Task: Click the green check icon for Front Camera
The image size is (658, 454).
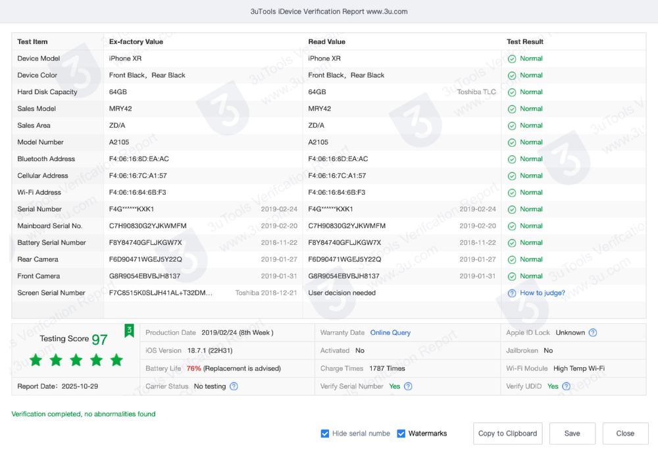Action: pyautogui.click(x=511, y=276)
